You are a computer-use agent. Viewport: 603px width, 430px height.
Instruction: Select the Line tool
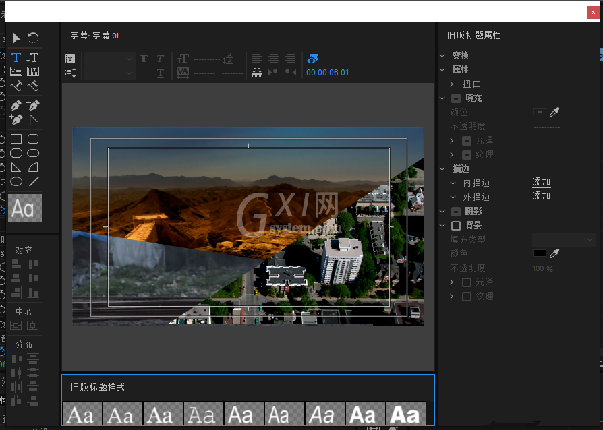click(x=34, y=181)
